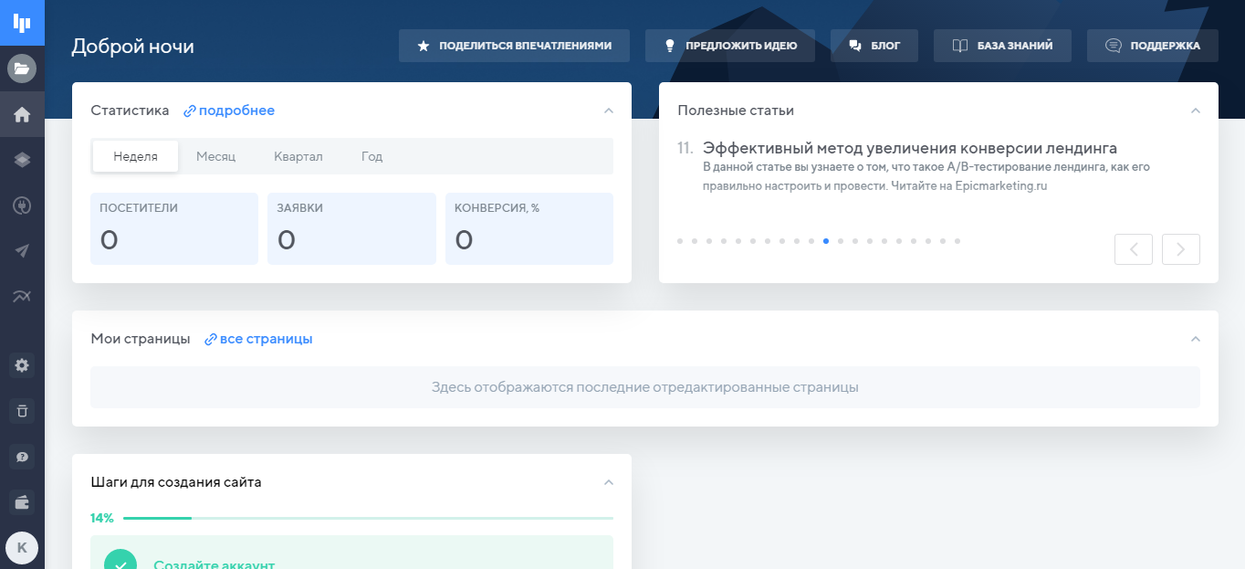Collapse the Мои страницы panel
This screenshot has height=569, width=1245.
tap(1196, 339)
